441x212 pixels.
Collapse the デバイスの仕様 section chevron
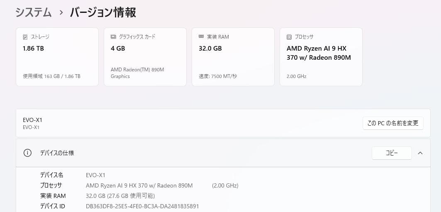(420, 153)
